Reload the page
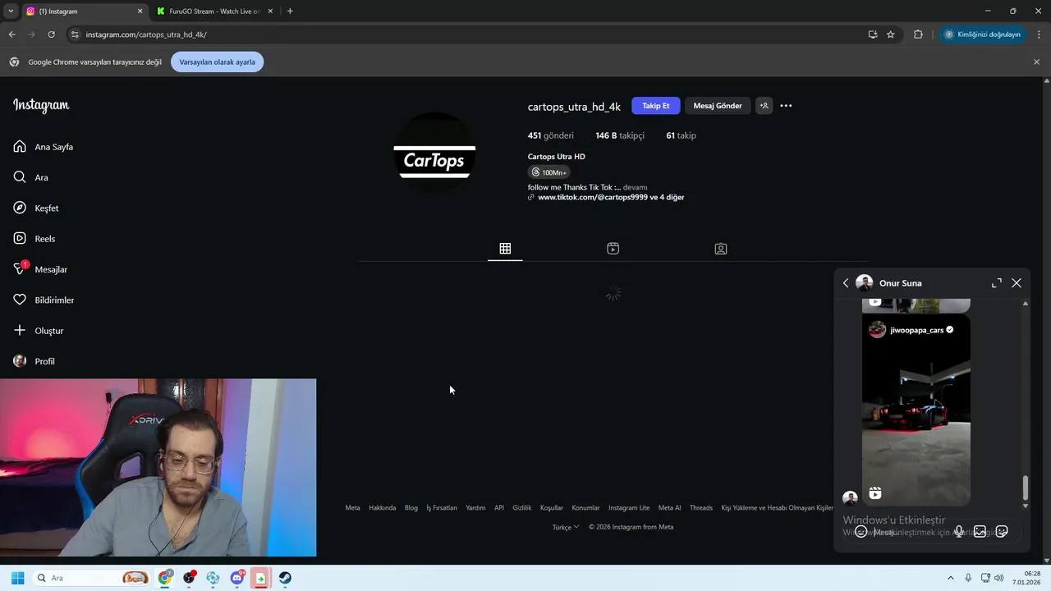This screenshot has width=1051, height=591. click(x=51, y=34)
